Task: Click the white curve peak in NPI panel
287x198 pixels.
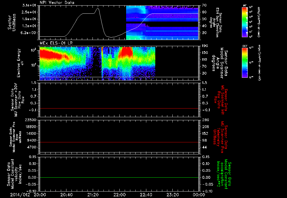Action: (x=98, y=8)
